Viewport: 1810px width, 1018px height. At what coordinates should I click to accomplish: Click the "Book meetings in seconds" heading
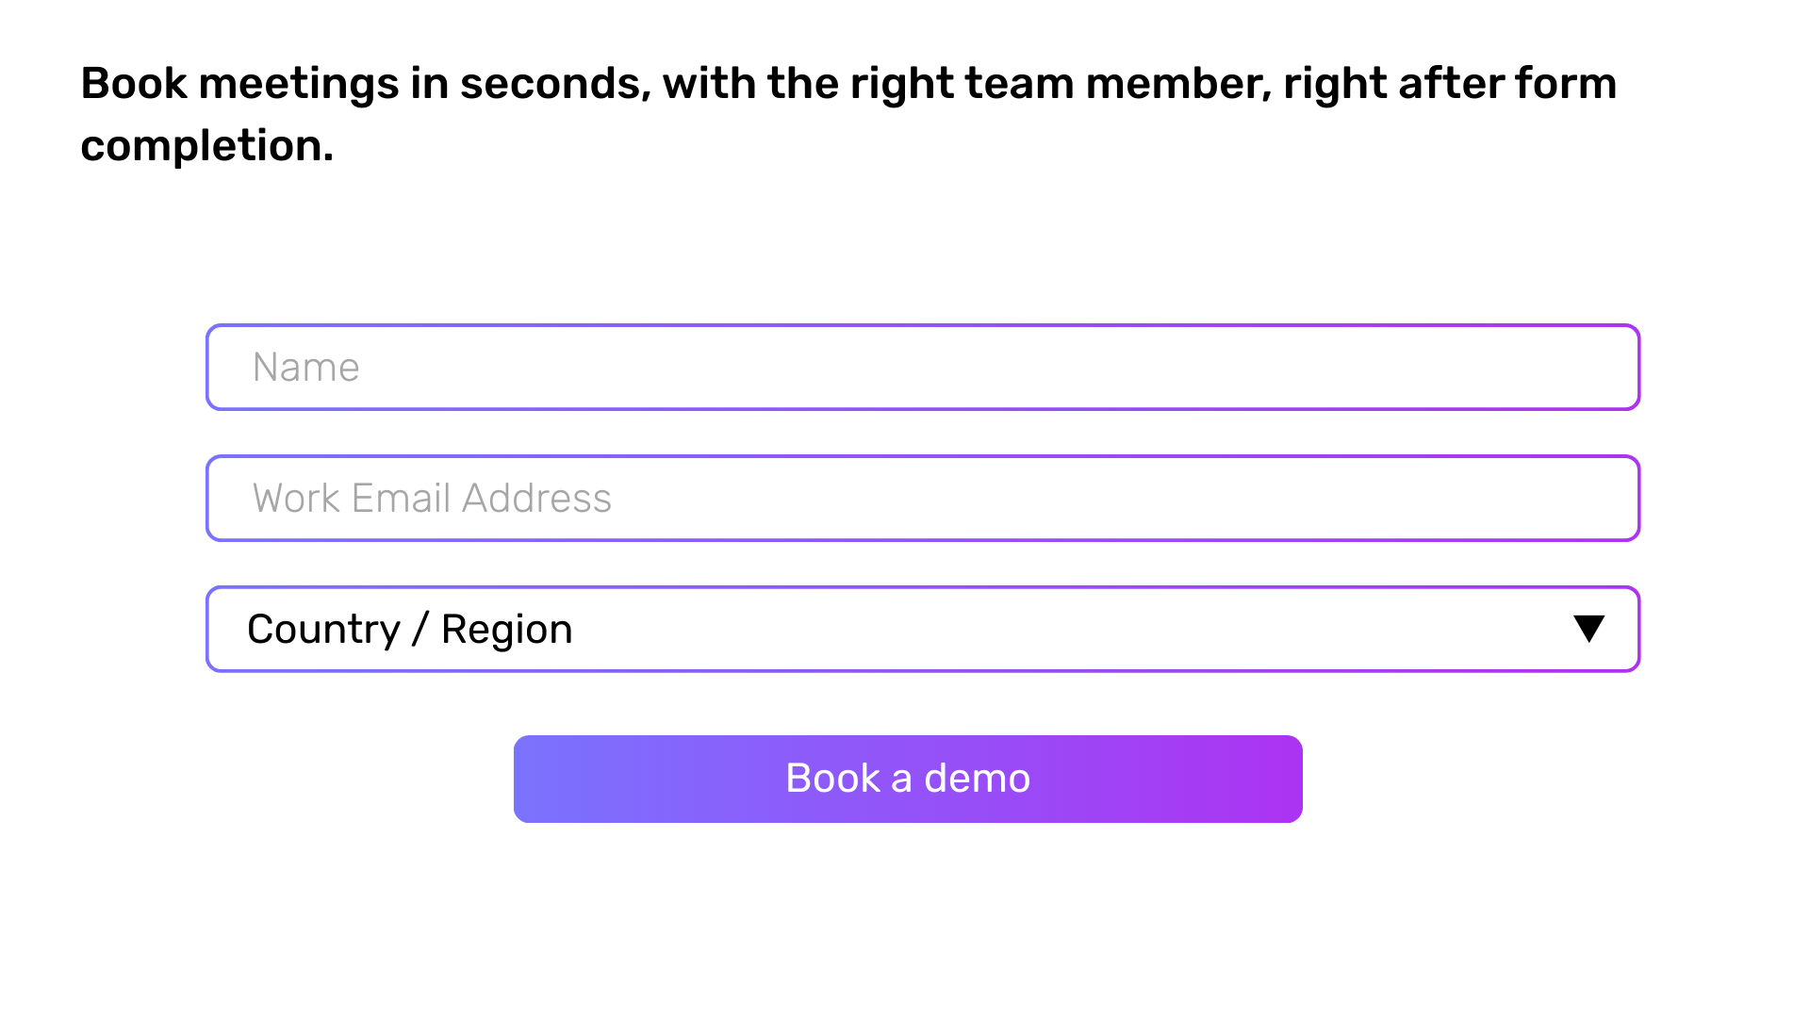click(x=848, y=83)
